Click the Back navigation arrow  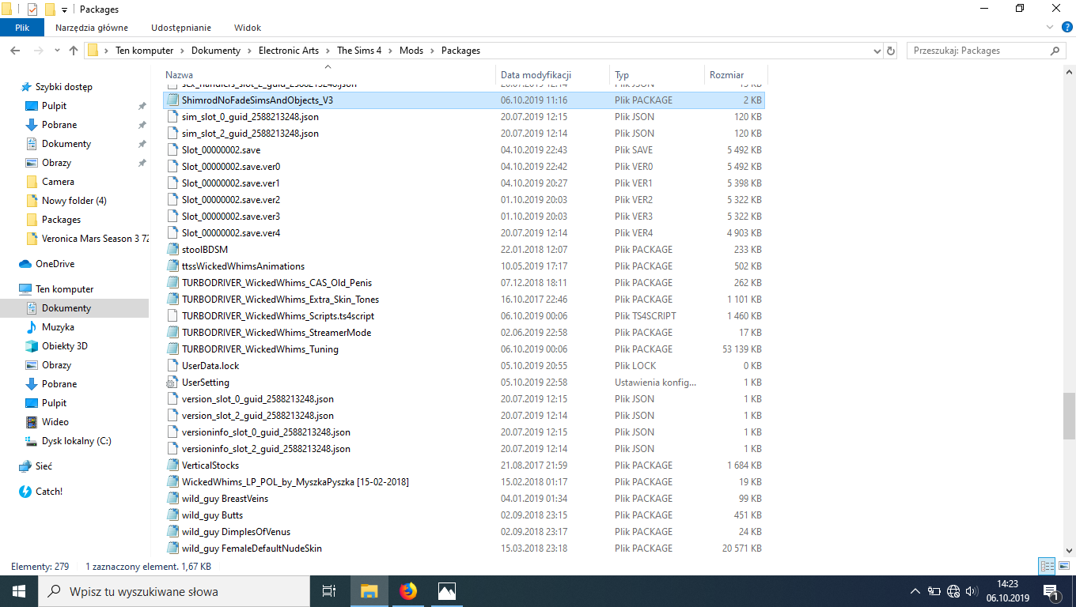tap(15, 51)
